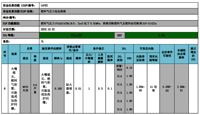Click the SIF number value SIF02
The width and height of the screenshot is (200, 115).
click(45, 5)
